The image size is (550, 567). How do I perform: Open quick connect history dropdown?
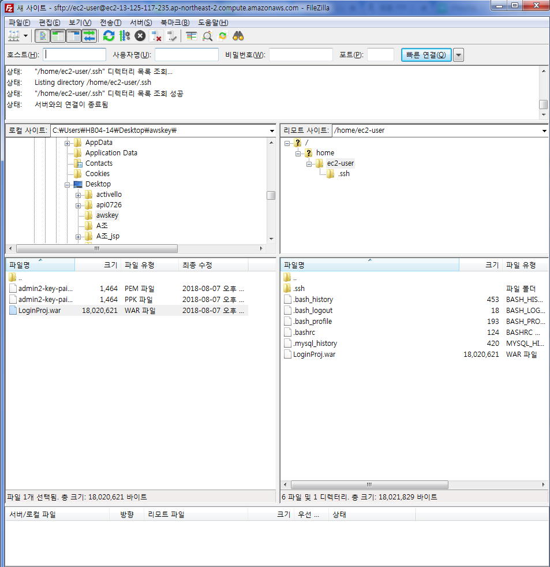[458, 55]
